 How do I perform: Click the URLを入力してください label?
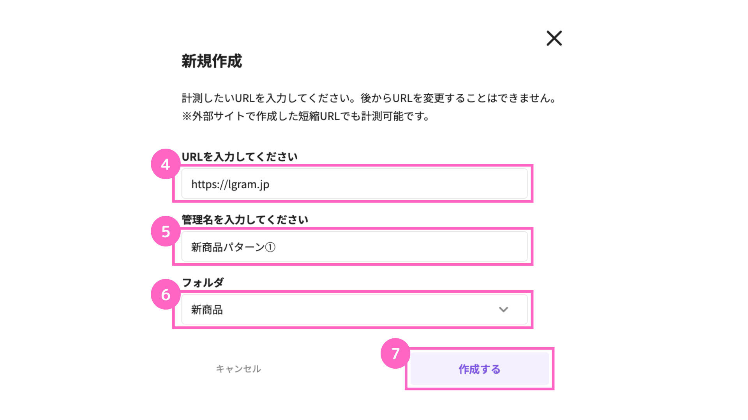pyautogui.click(x=240, y=157)
